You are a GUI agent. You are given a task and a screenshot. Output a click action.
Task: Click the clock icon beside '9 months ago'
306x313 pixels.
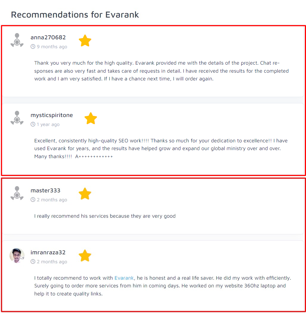pyautogui.click(x=33, y=47)
